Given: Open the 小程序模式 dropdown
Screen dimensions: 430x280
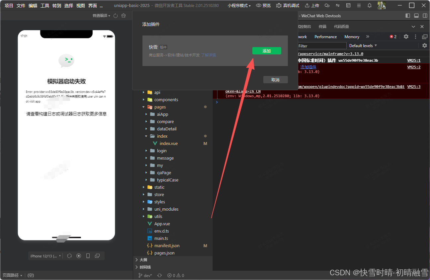Looking at the screenshot, I should (x=239, y=6).
